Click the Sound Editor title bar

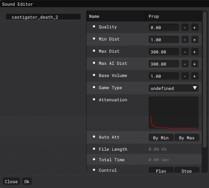(x=104, y=4)
